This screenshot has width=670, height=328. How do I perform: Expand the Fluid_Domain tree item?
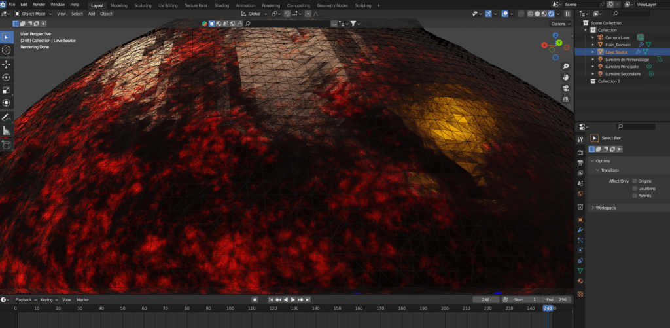click(593, 45)
